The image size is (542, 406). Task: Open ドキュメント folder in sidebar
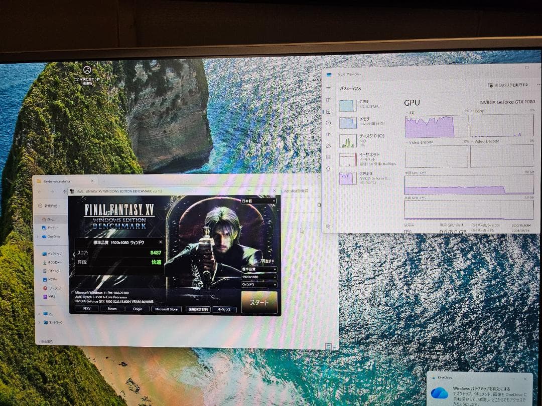[x=52, y=271]
